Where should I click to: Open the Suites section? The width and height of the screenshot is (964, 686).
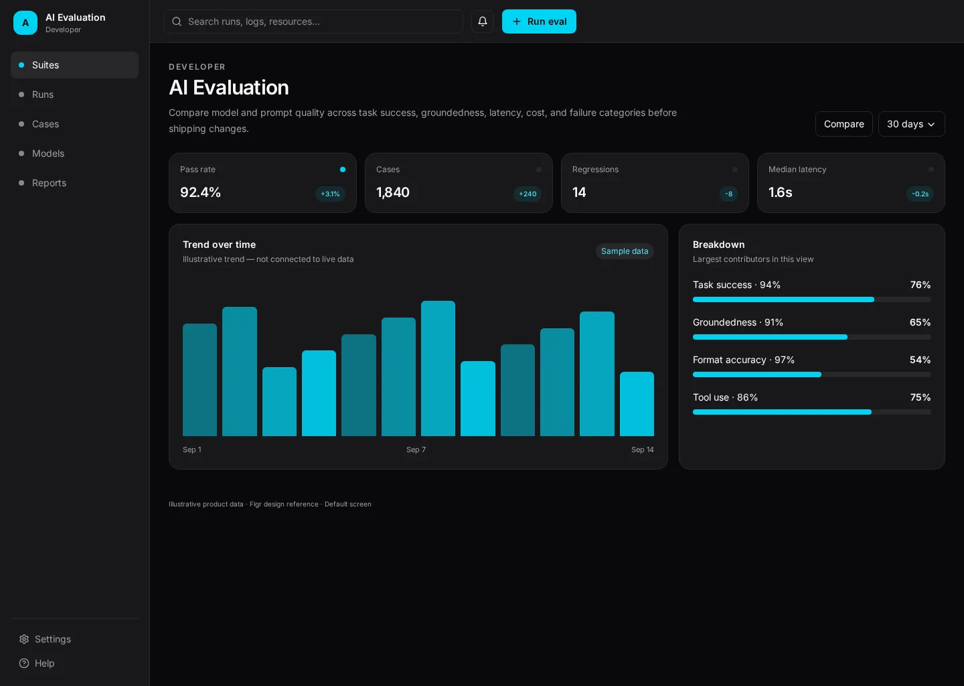tap(74, 65)
